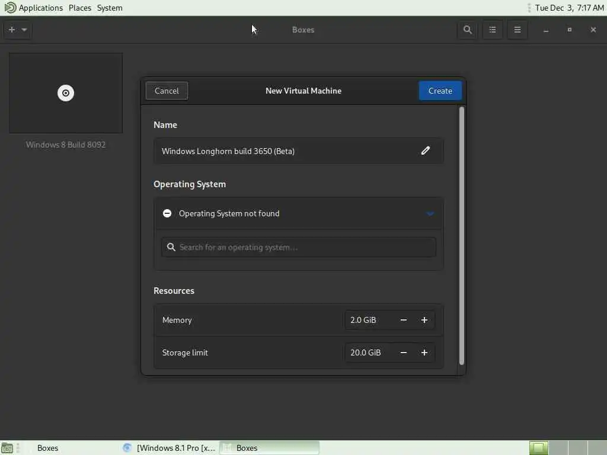The width and height of the screenshot is (607, 455).
Task: Click the Memory value 2.0 GiB
Action: [x=363, y=320]
